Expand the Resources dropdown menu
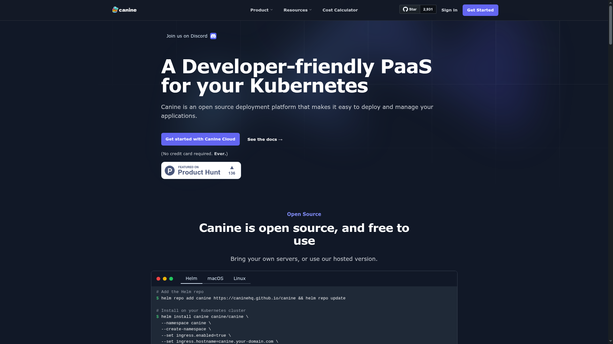The width and height of the screenshot is (613, 344). pyautogui.click(x=298, y=10)
